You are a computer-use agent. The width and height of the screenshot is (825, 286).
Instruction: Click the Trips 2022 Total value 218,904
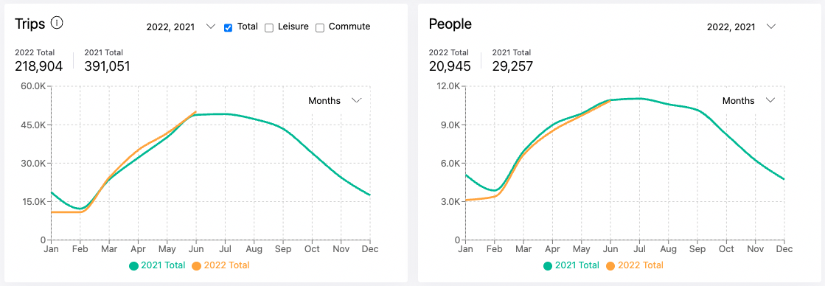(39, 66)
